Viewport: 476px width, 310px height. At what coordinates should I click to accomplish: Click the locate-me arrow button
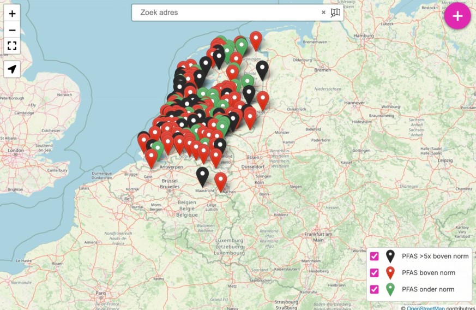12,69
